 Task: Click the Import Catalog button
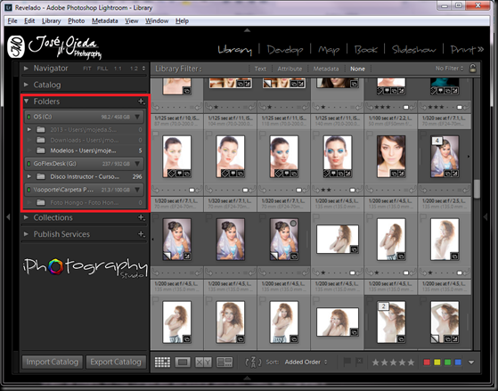pyautogui.click(x=53, y=362)
